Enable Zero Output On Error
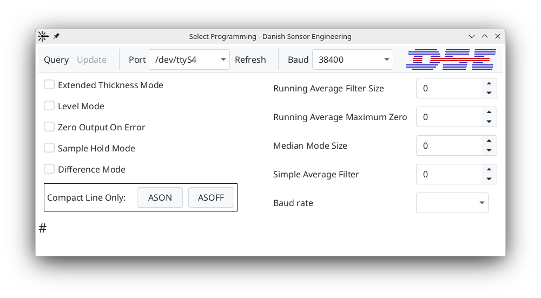 tap(49, 127)
